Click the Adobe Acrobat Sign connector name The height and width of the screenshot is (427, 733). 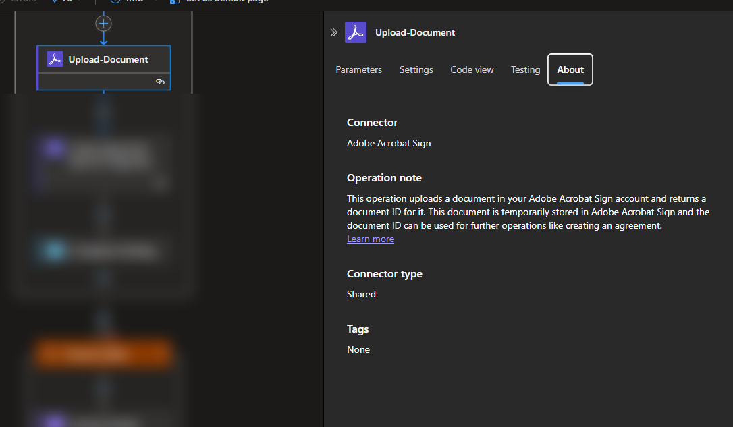[389, 144]
